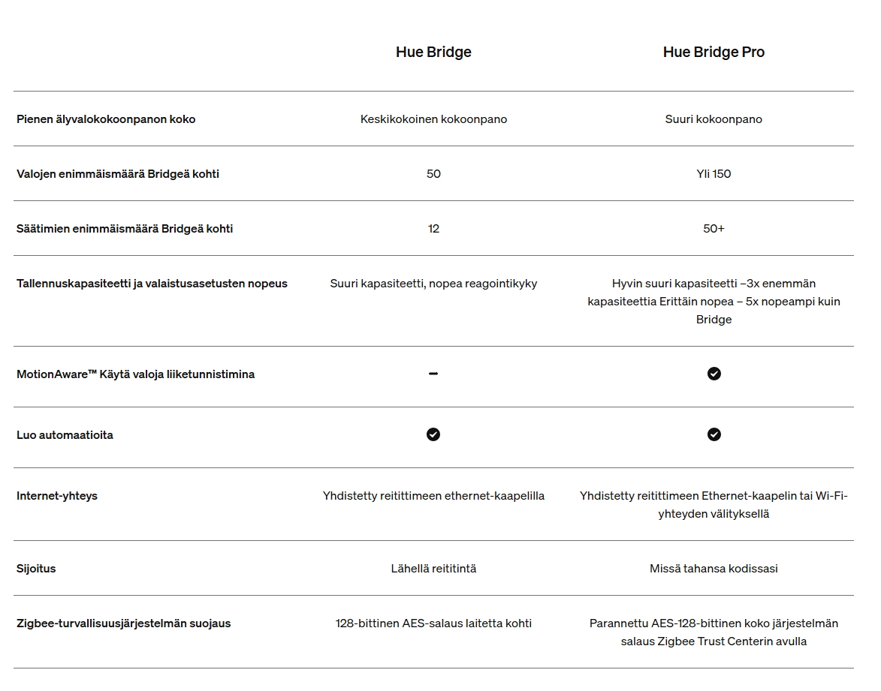Click the Säätimien enimmäismäärä Bridgeä kohti label
Screen dimensions: 881x691
125,229
